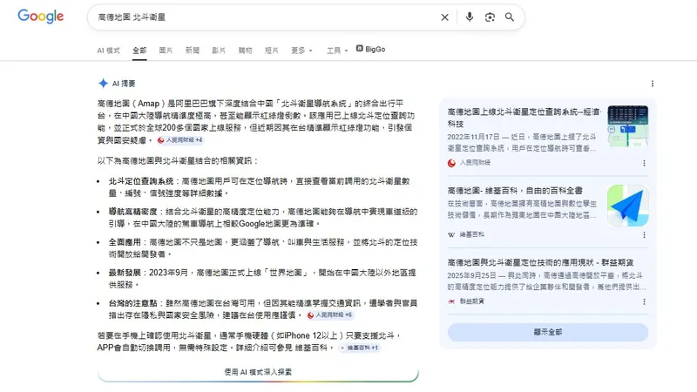Click 使用 AI 模式深入探索 button
This screenshot has width=697, height=392.
click(x=258, y=373)
